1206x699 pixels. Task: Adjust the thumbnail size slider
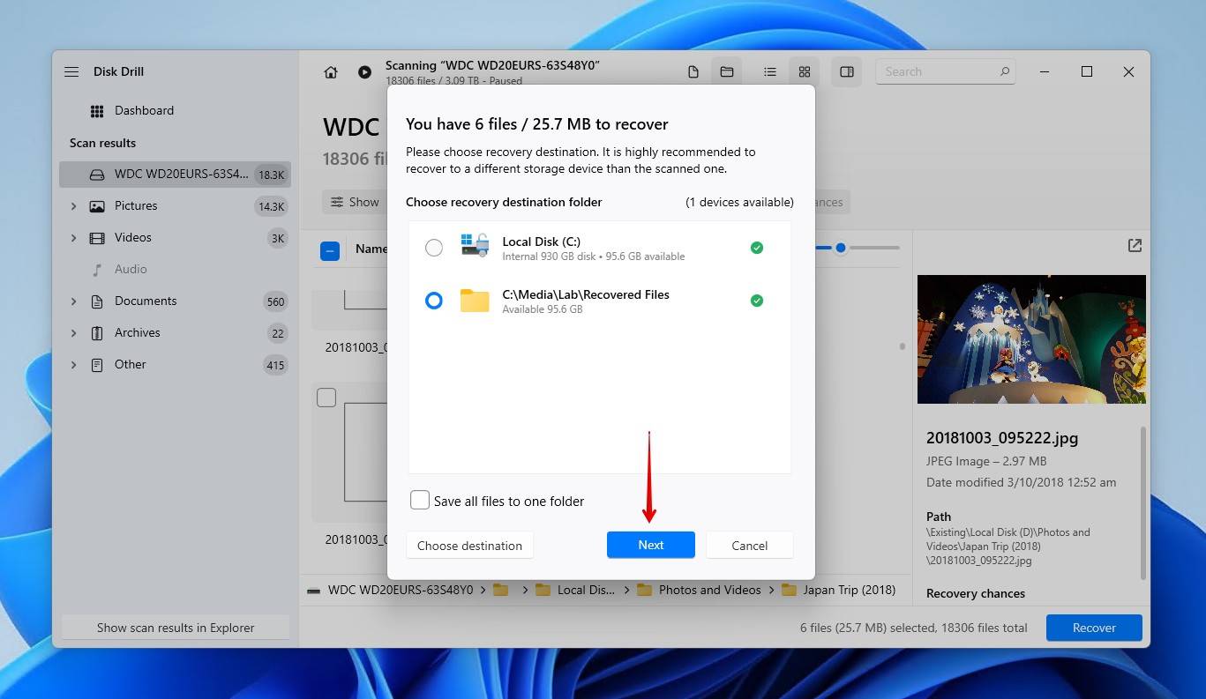coord(841,248)
